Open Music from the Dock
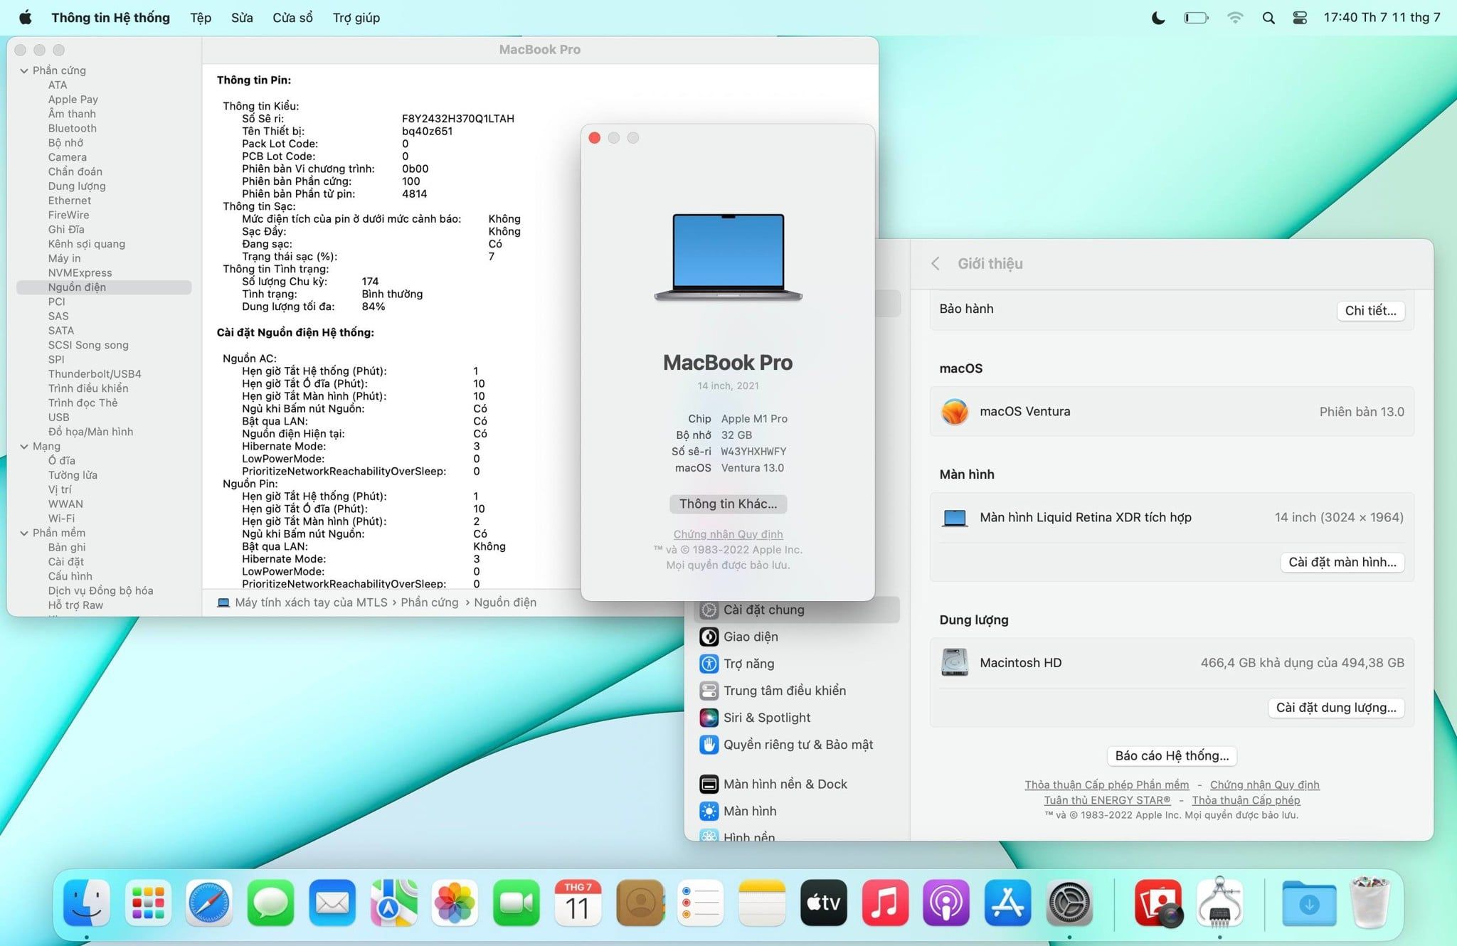 click(885, 903)
